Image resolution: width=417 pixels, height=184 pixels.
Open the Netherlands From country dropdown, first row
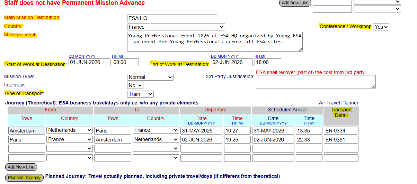69,130
